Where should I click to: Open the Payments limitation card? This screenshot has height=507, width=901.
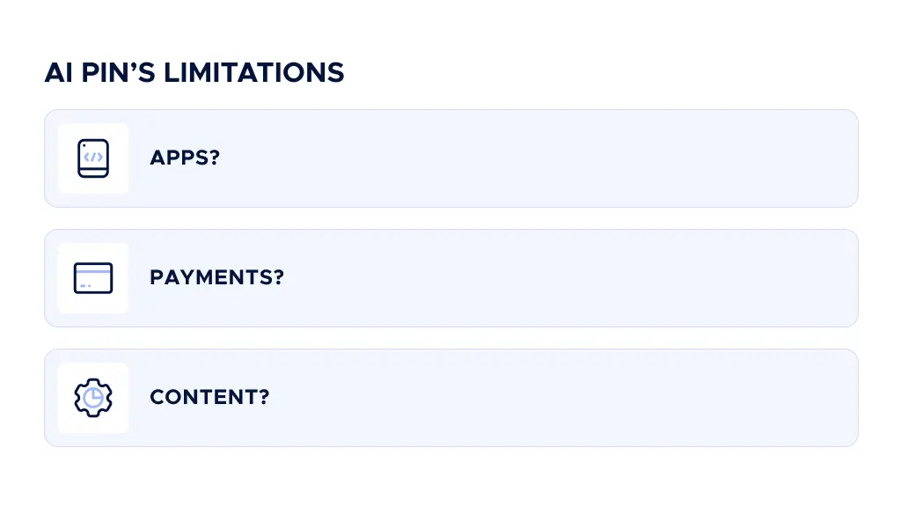[528, 278]
